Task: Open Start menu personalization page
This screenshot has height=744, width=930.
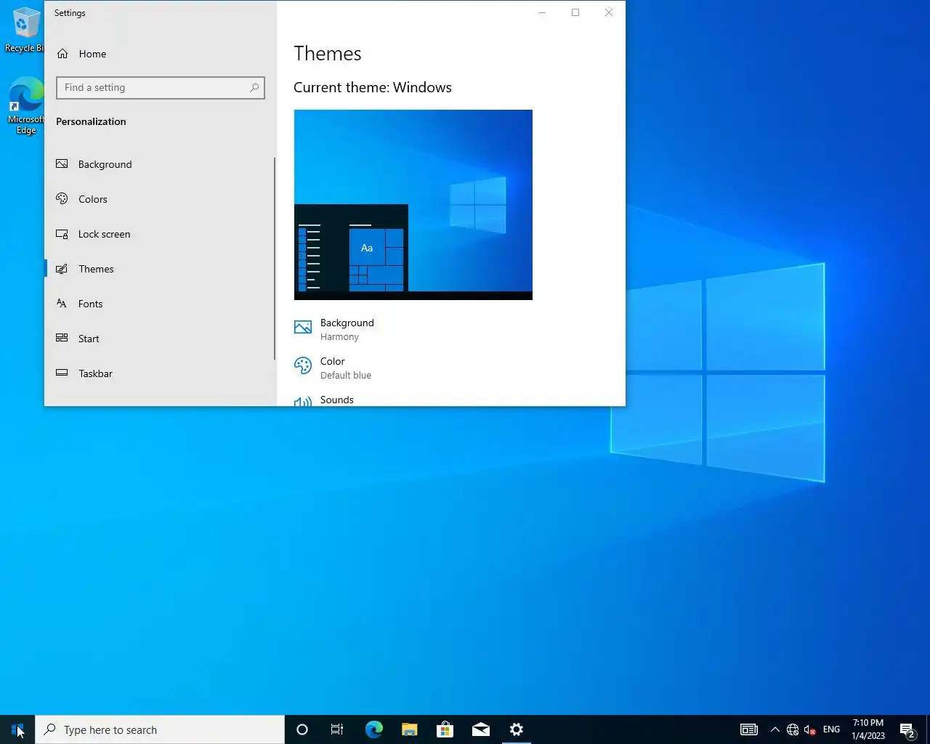Action: pos(160,339)
